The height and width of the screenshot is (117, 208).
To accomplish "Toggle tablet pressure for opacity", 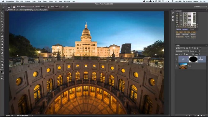I will point(49,7).
